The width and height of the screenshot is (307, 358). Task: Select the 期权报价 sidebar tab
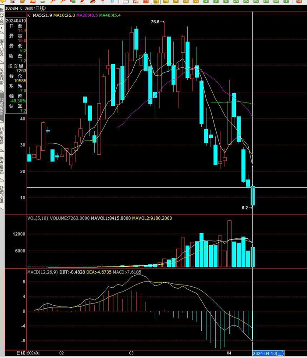(x=2, y=106)
